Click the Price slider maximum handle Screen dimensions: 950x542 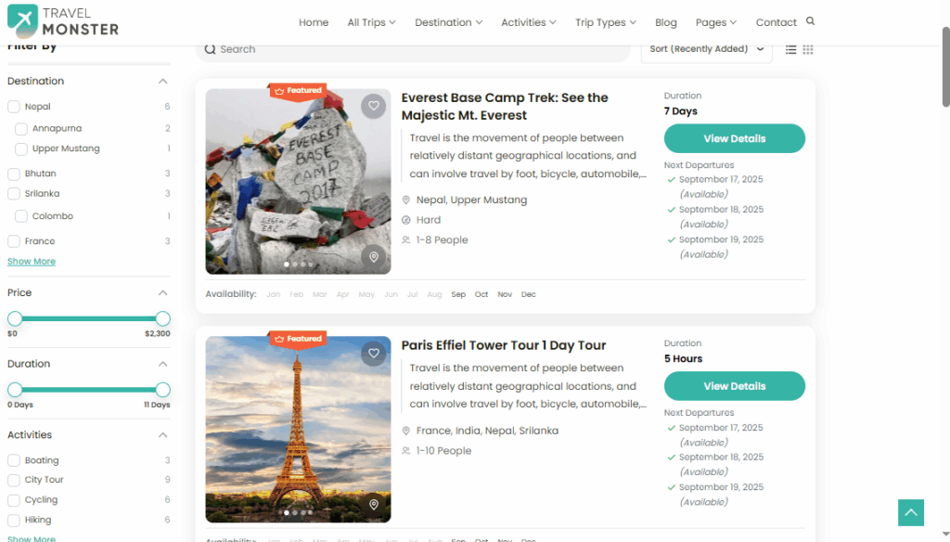[163, 318]
